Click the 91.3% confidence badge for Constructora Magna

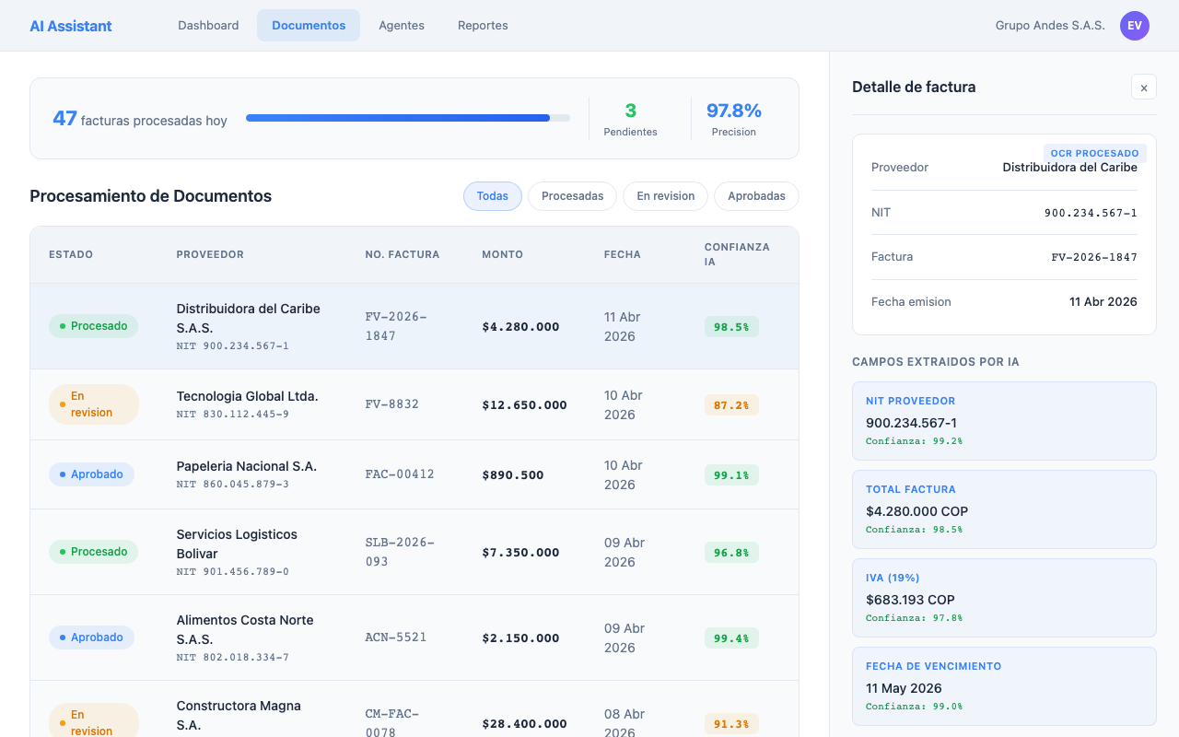click(731, 724)
